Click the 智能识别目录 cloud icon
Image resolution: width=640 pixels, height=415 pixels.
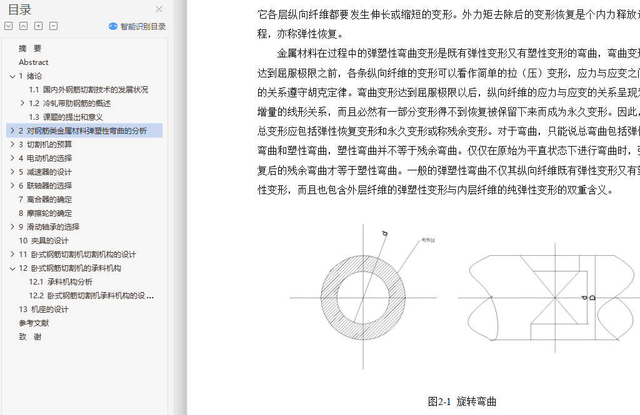pos(113,26)
